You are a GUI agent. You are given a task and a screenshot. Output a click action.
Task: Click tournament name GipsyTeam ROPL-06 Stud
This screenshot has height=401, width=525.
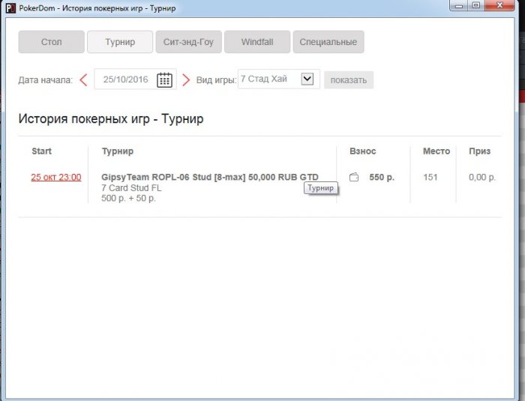pos(210,177)
